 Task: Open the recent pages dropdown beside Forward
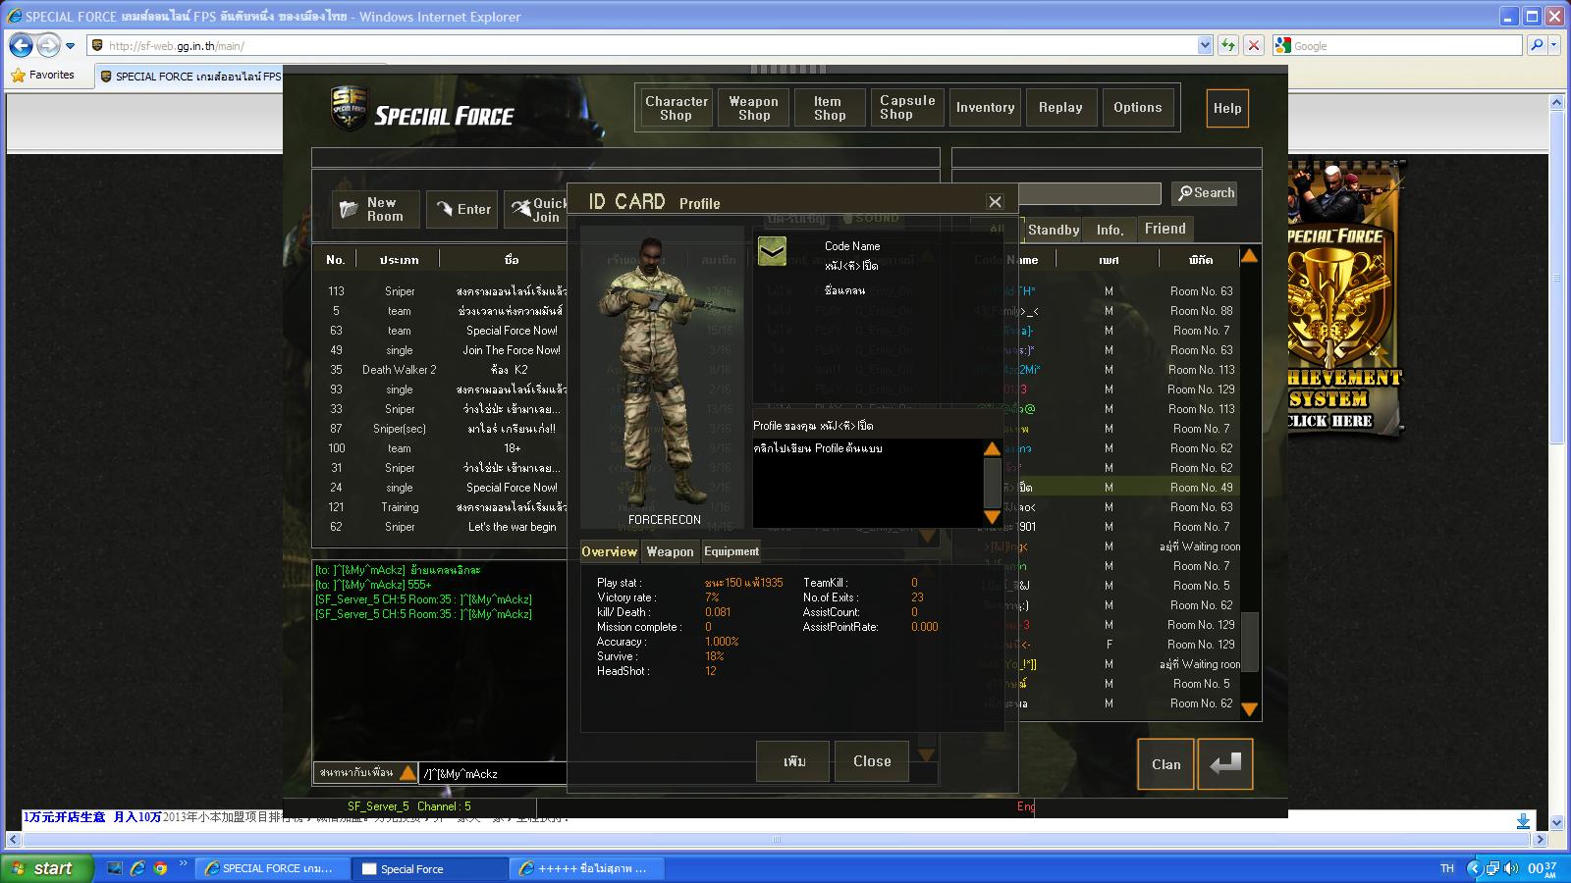(x=70, y=46)
